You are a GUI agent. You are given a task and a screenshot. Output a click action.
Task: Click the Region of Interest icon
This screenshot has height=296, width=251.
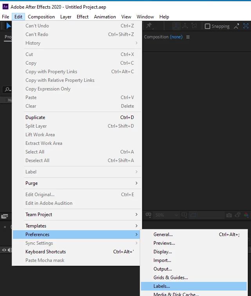pos(184,215)
